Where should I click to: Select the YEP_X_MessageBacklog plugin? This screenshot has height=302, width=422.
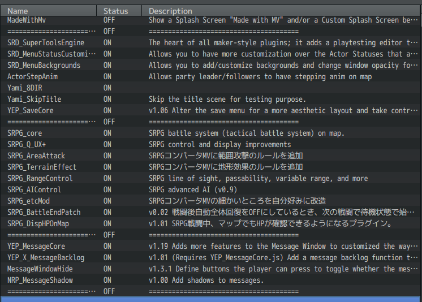210,257
